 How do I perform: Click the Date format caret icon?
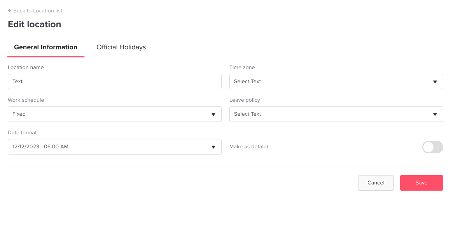pos(213,147)
